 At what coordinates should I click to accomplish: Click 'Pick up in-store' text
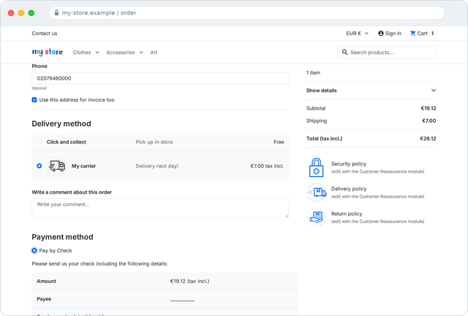coord(154,142)
